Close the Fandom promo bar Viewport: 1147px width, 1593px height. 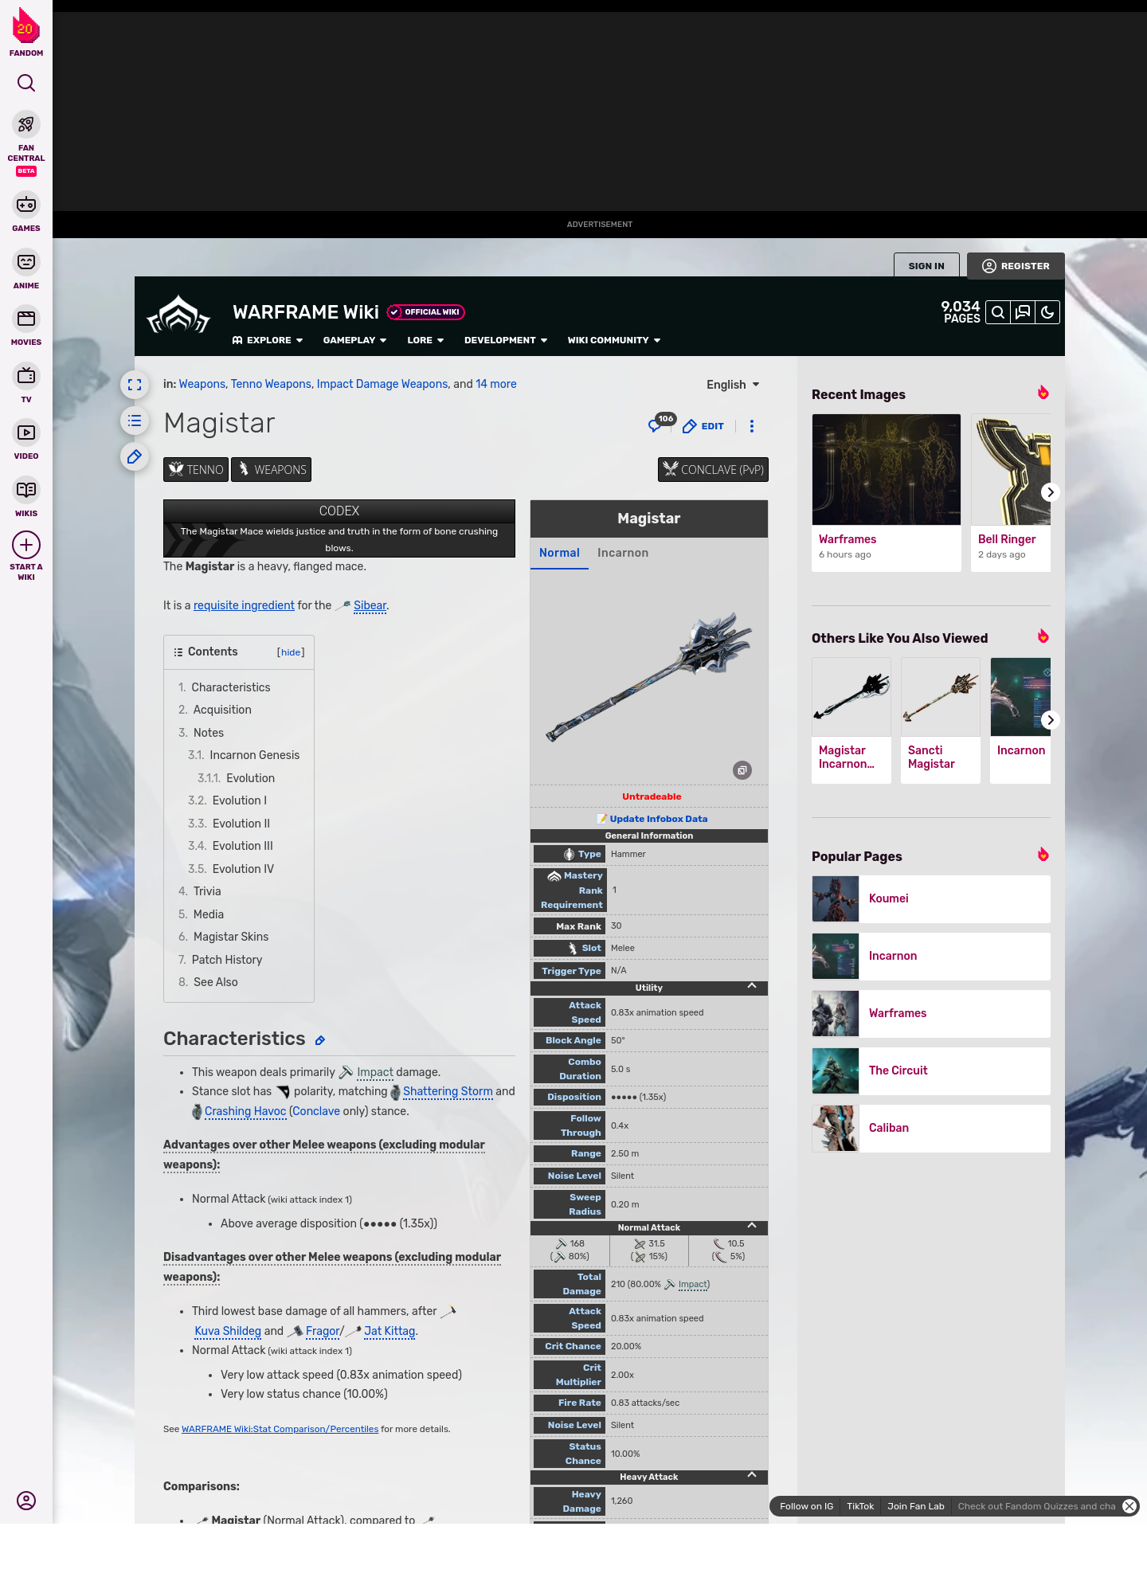pyautogui.click(x=1129, y=1506)
